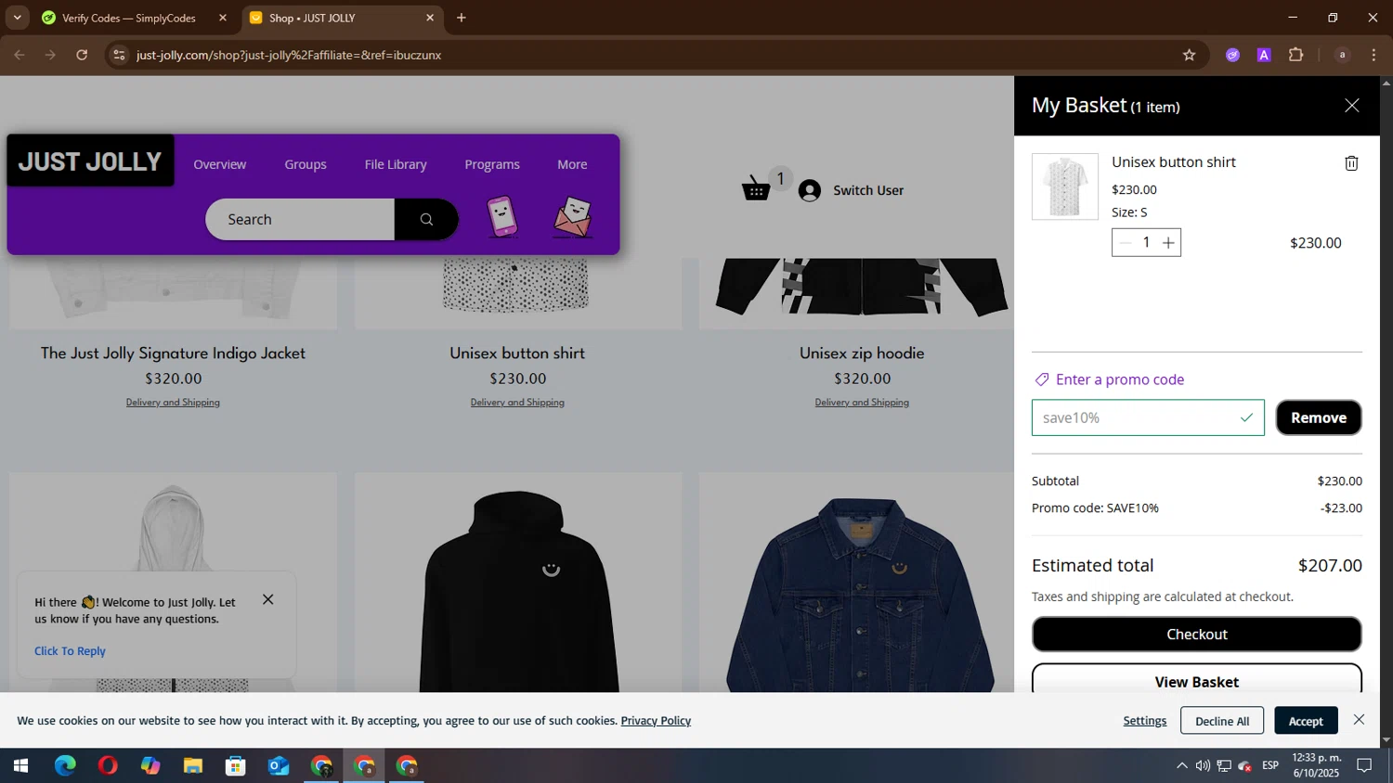
Task: Click the address bar URL
Action: (289, 56)
